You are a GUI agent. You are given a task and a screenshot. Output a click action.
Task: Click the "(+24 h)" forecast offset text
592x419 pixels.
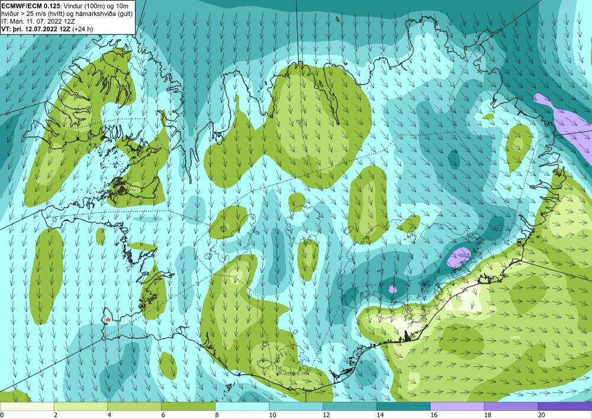82,29
